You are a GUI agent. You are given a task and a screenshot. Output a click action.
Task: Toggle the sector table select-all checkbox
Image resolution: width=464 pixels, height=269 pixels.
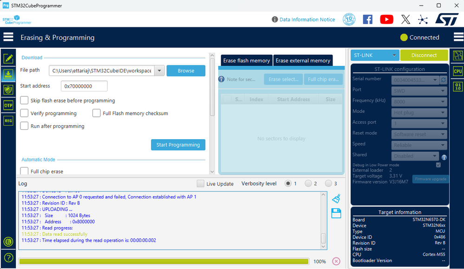(x=227, y=99)
